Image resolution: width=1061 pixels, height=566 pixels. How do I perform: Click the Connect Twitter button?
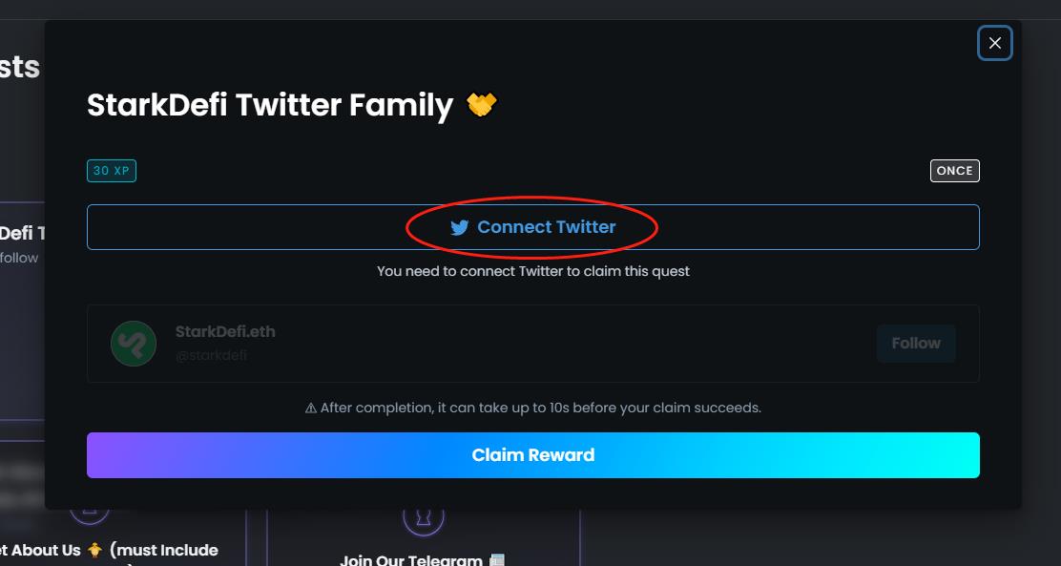point(532,227)
